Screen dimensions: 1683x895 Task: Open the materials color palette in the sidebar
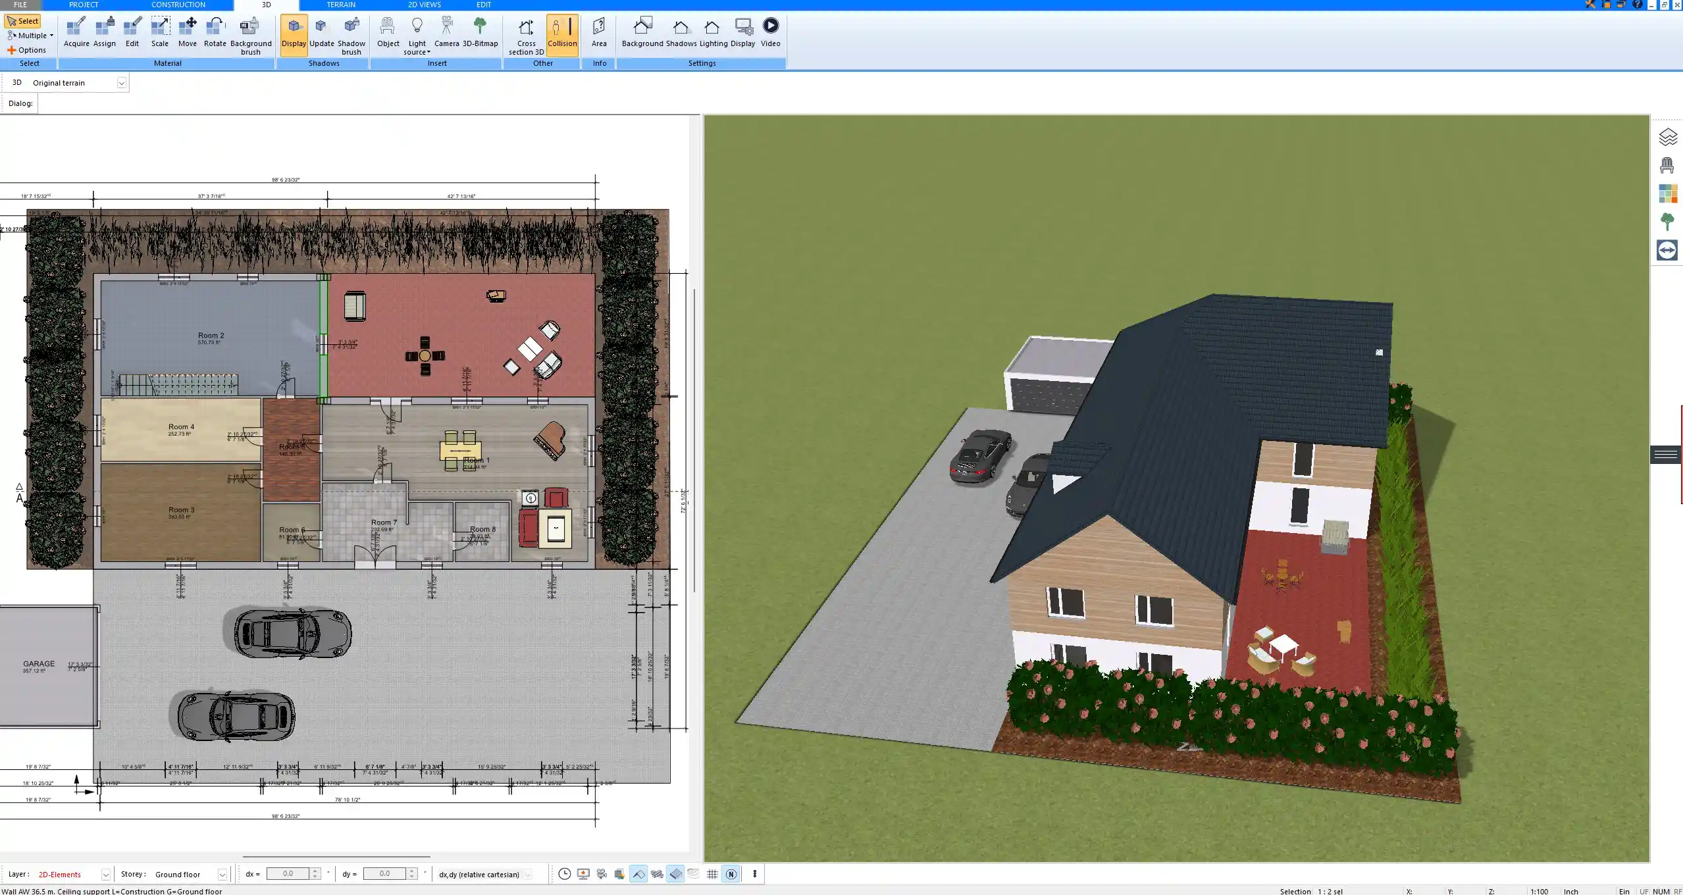tap(1667, 193)
